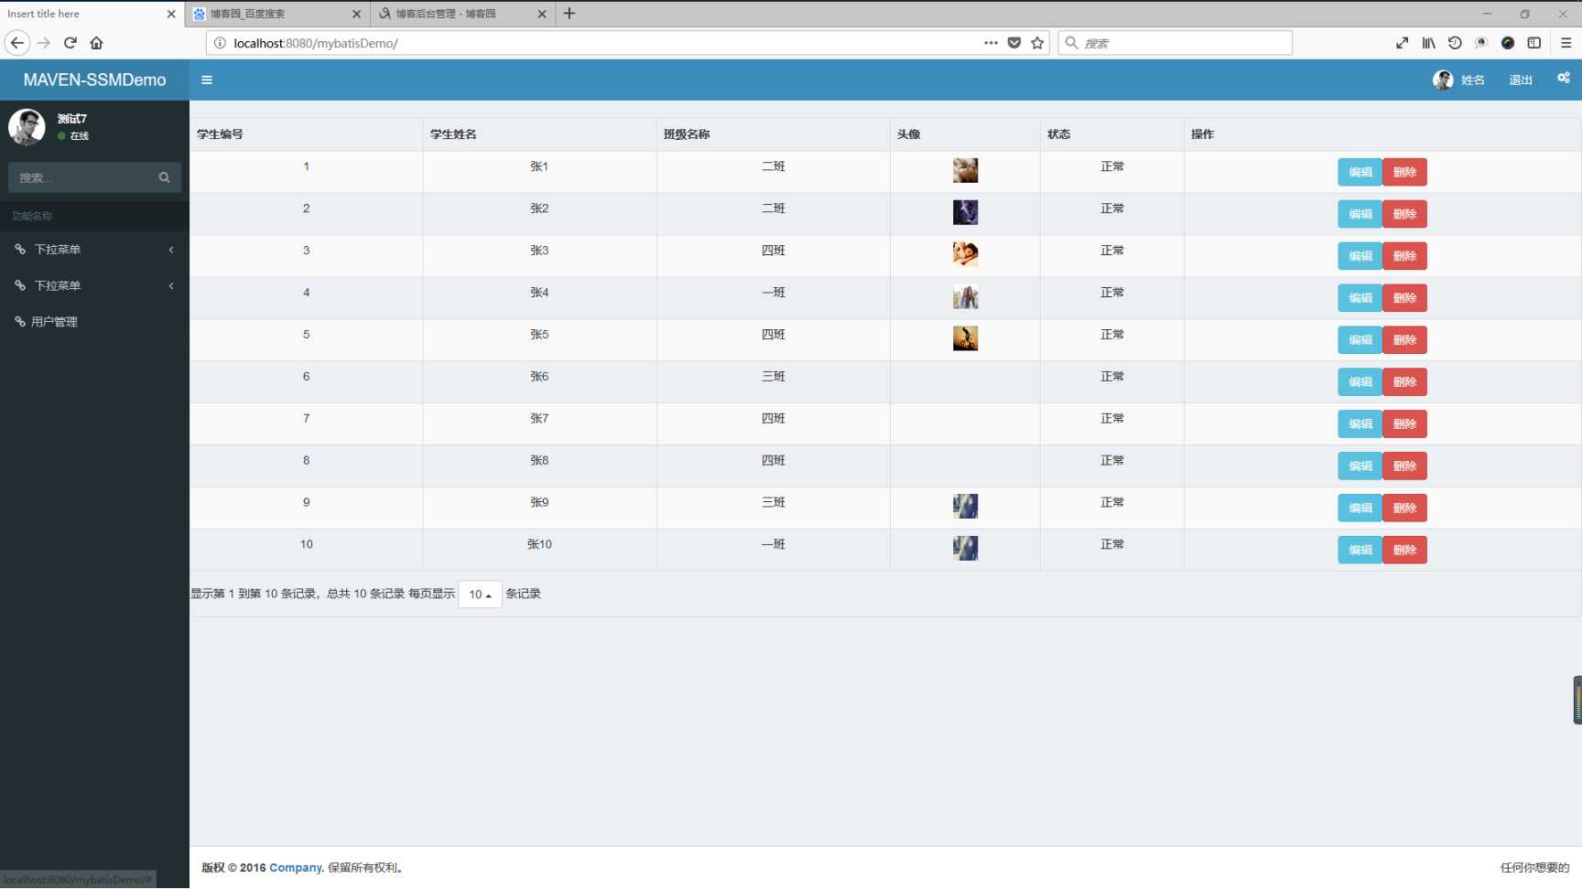Edit student 张10 with 编辑 button
The height and width of the screenshot is (889, 1582).
(1360, 550)
